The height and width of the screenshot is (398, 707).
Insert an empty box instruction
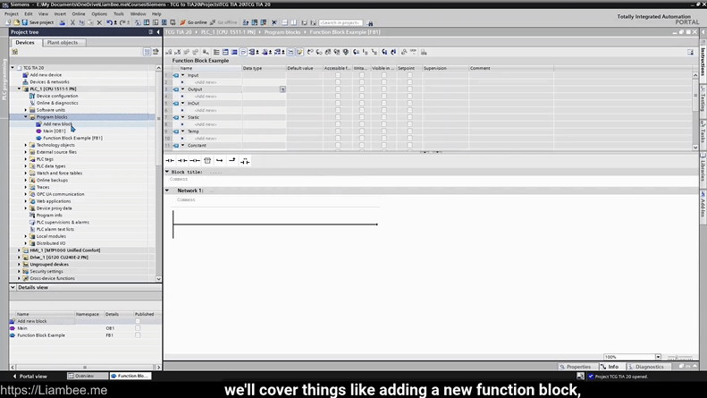pyautogui.click(x=207, y=161)
